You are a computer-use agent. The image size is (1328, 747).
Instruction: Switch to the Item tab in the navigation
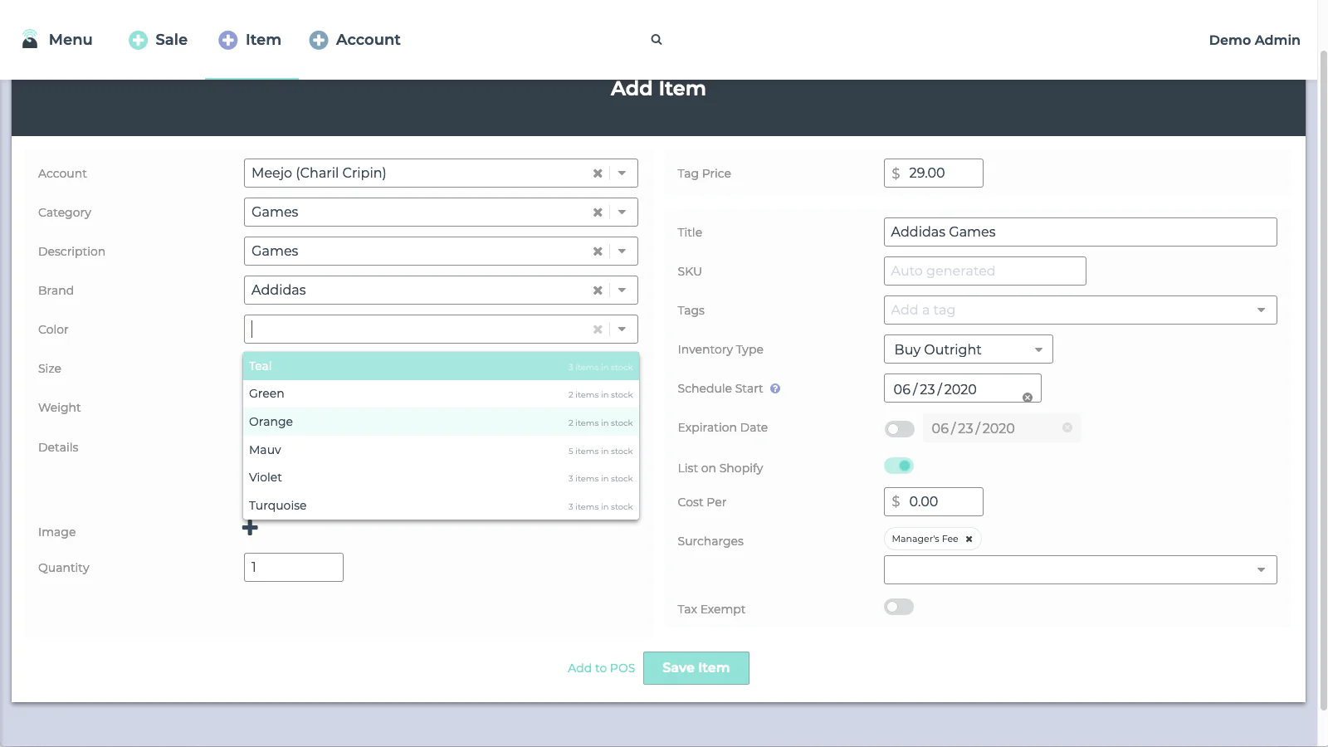(251, 39)
